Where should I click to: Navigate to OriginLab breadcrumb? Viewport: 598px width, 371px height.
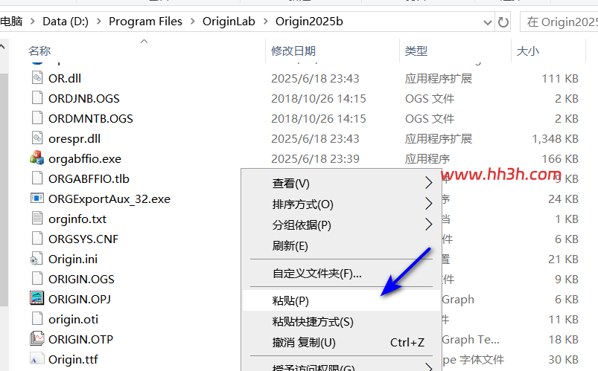coord(229,22)
